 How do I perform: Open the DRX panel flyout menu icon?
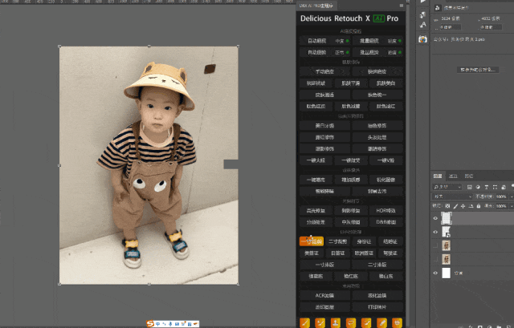402,6
